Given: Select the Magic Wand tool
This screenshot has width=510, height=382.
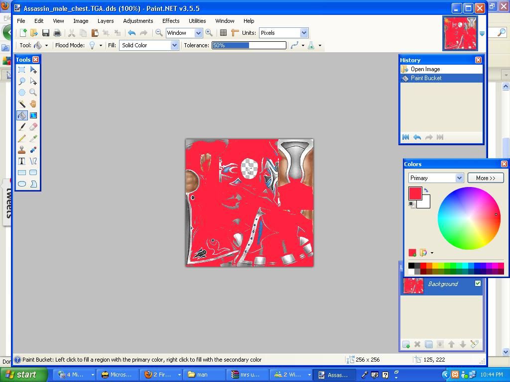Looking at the screenshot, I should coord(22,104).
